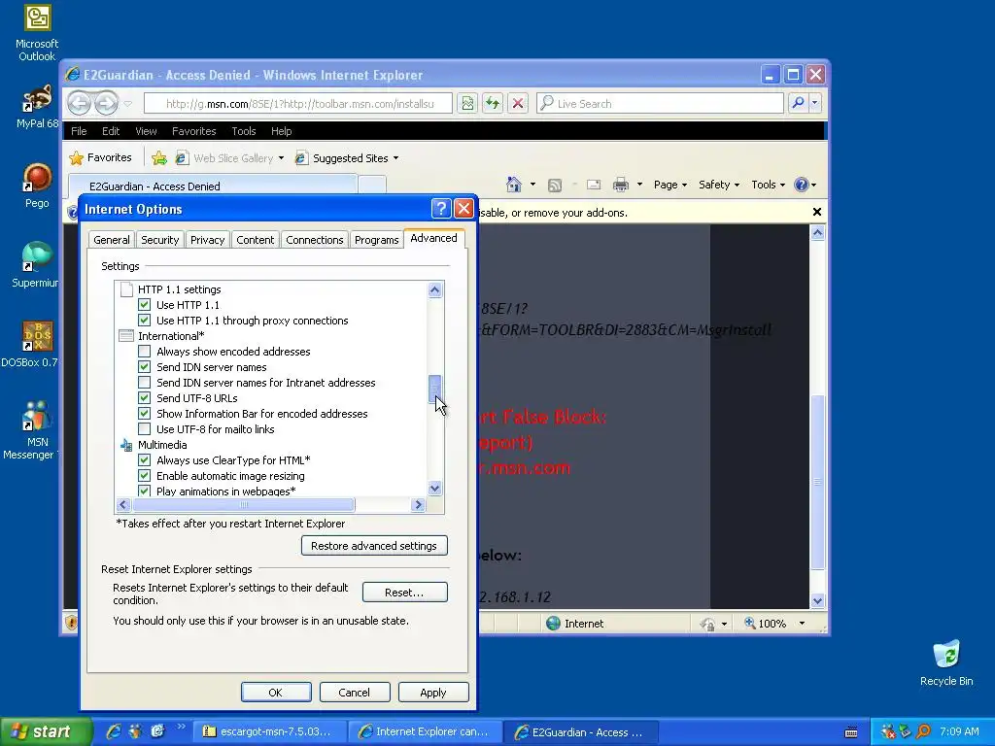Click the Apply button
The height and width of the screenshot is (746, 995).
click(x=432, y=692)
